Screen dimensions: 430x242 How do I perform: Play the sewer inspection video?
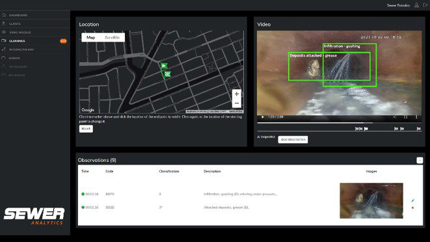pos(262,117)
